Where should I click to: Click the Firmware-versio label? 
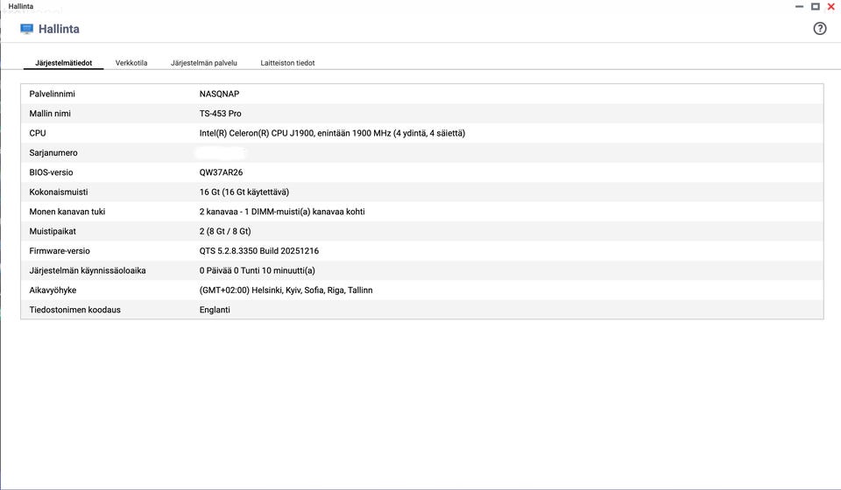60,250
